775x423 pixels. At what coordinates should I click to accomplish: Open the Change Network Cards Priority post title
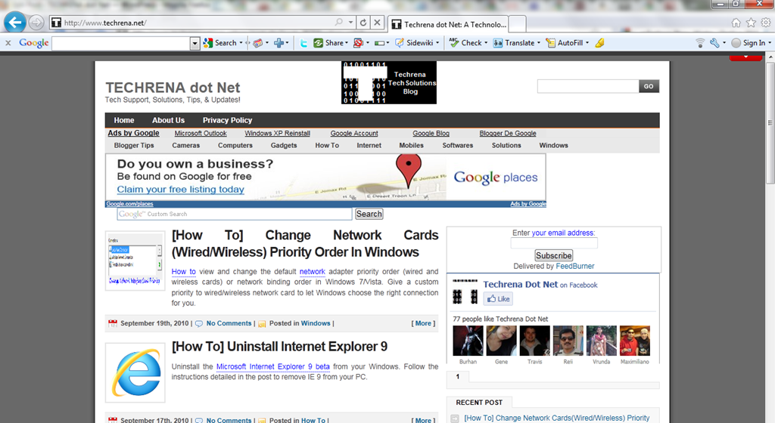pos(305,243)
